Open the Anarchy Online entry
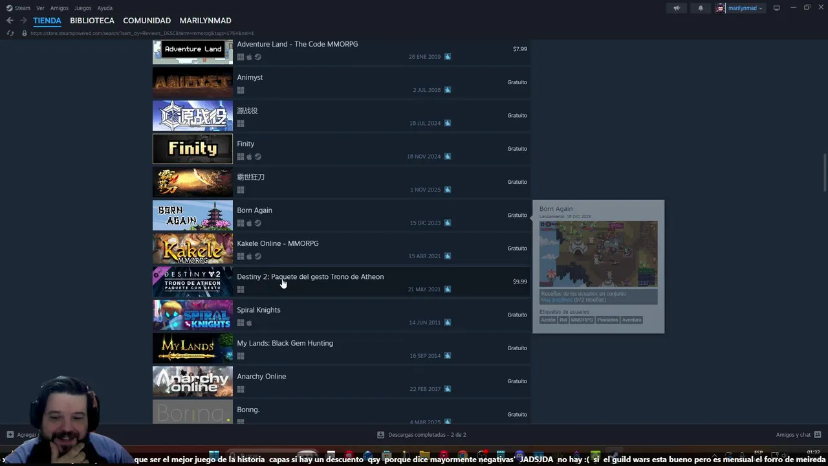The width and height of the screenshot is (828, 466). tap(342, 381)
